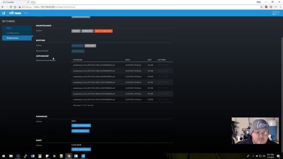Open the Chrome three-dot menu
The image size is (283, 159).
point(280,7)
